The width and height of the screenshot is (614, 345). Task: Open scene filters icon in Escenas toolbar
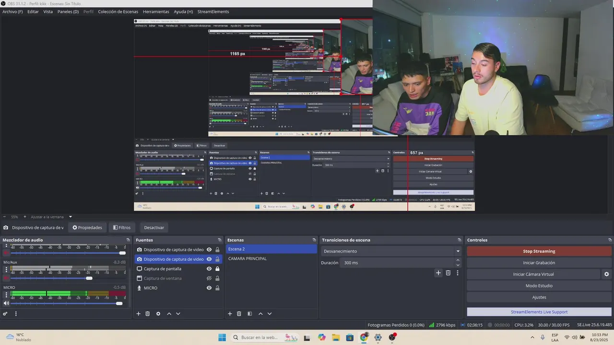pos(249,314)
